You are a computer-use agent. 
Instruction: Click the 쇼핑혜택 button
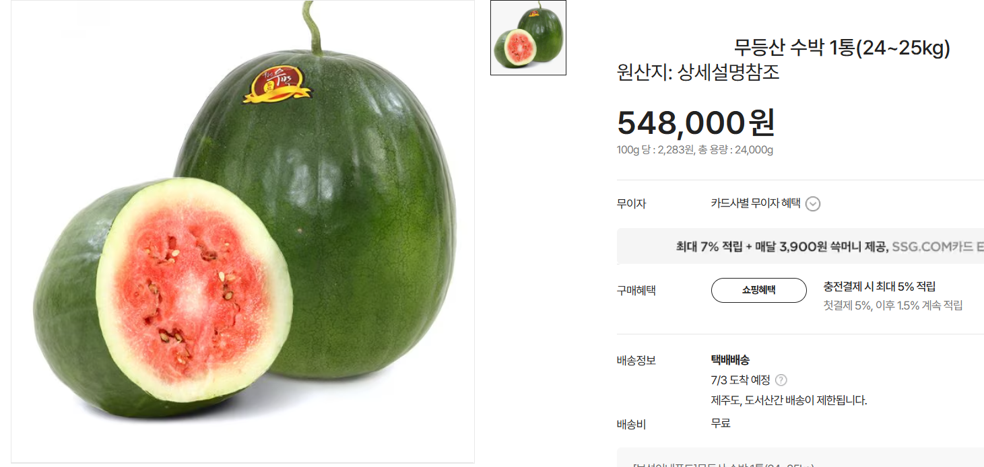coord(759,290)
